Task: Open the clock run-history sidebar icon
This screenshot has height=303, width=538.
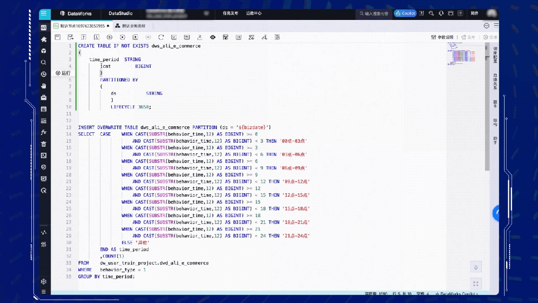Action: pos(43,74)
